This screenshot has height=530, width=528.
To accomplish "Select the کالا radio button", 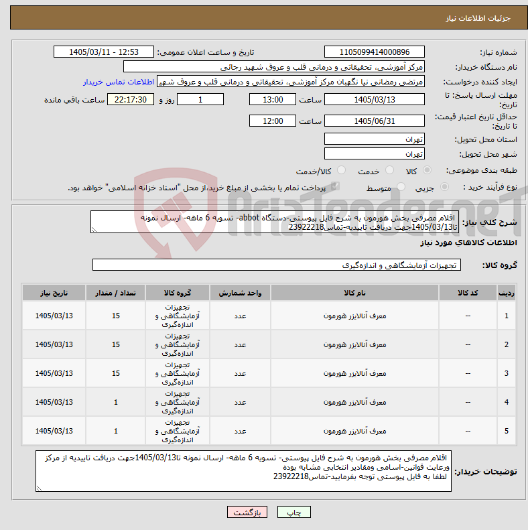I will 427,170.
